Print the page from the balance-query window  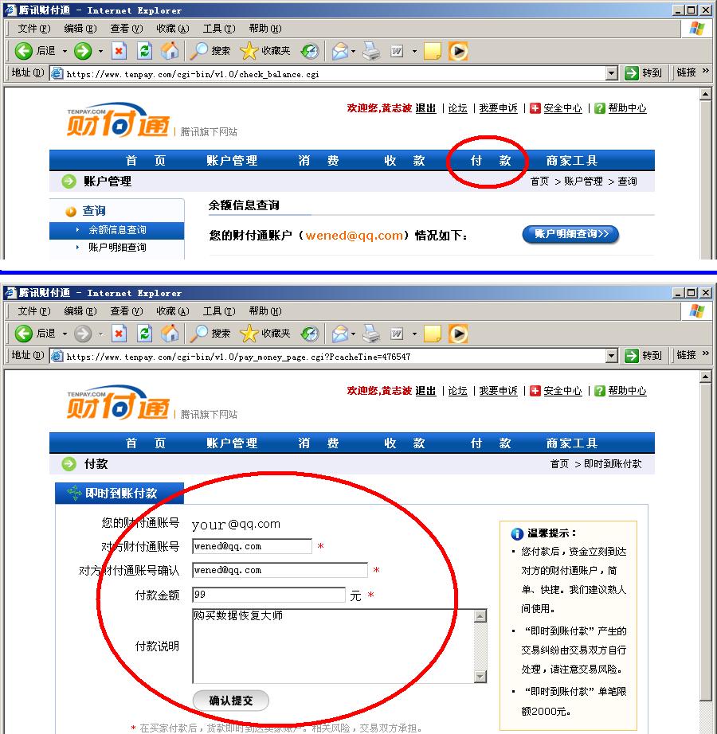click(x=372, y=51)
